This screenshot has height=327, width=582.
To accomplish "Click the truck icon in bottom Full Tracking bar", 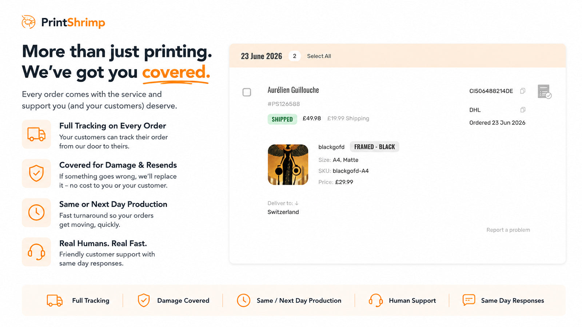I will [x=55, y=300].
